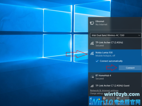Viewport: 142px width, 106px height.
Task: Click the Nokia Lumia 930 Wi-Fi signal icon
Action: pyautogui.click(x=92, y=53)
